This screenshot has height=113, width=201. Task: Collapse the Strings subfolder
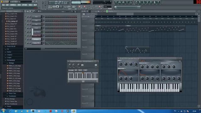point(11,63)
